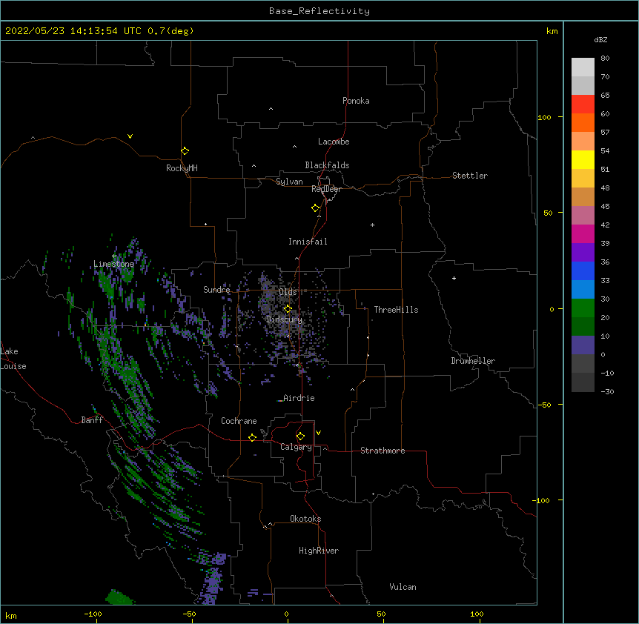Click the Strathmore label
The width and height of the screenshot is (639, 624).
[383, 451]
